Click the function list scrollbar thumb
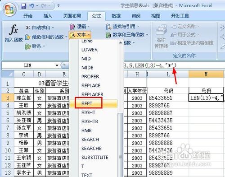The height and width of the screenshot is (177, 225). pos(120,144)
